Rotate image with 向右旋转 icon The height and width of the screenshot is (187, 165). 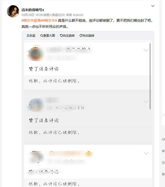click(x=81, y=35)
